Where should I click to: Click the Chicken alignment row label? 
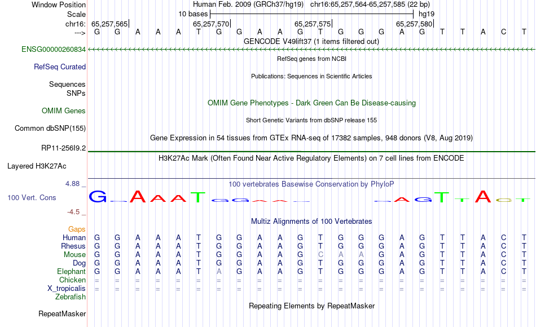(x=72, y=280)
